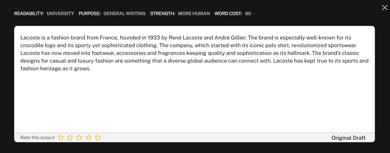
Task: Rate the output four stars
Action: click(x=88, y=138)
